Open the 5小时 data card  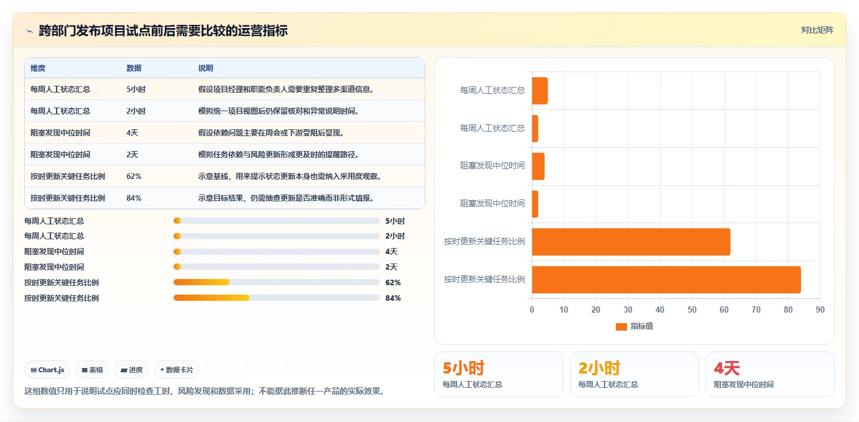(499, 374)
